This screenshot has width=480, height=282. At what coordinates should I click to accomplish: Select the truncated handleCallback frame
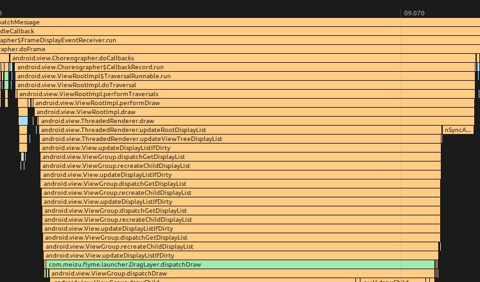(238, 31)
